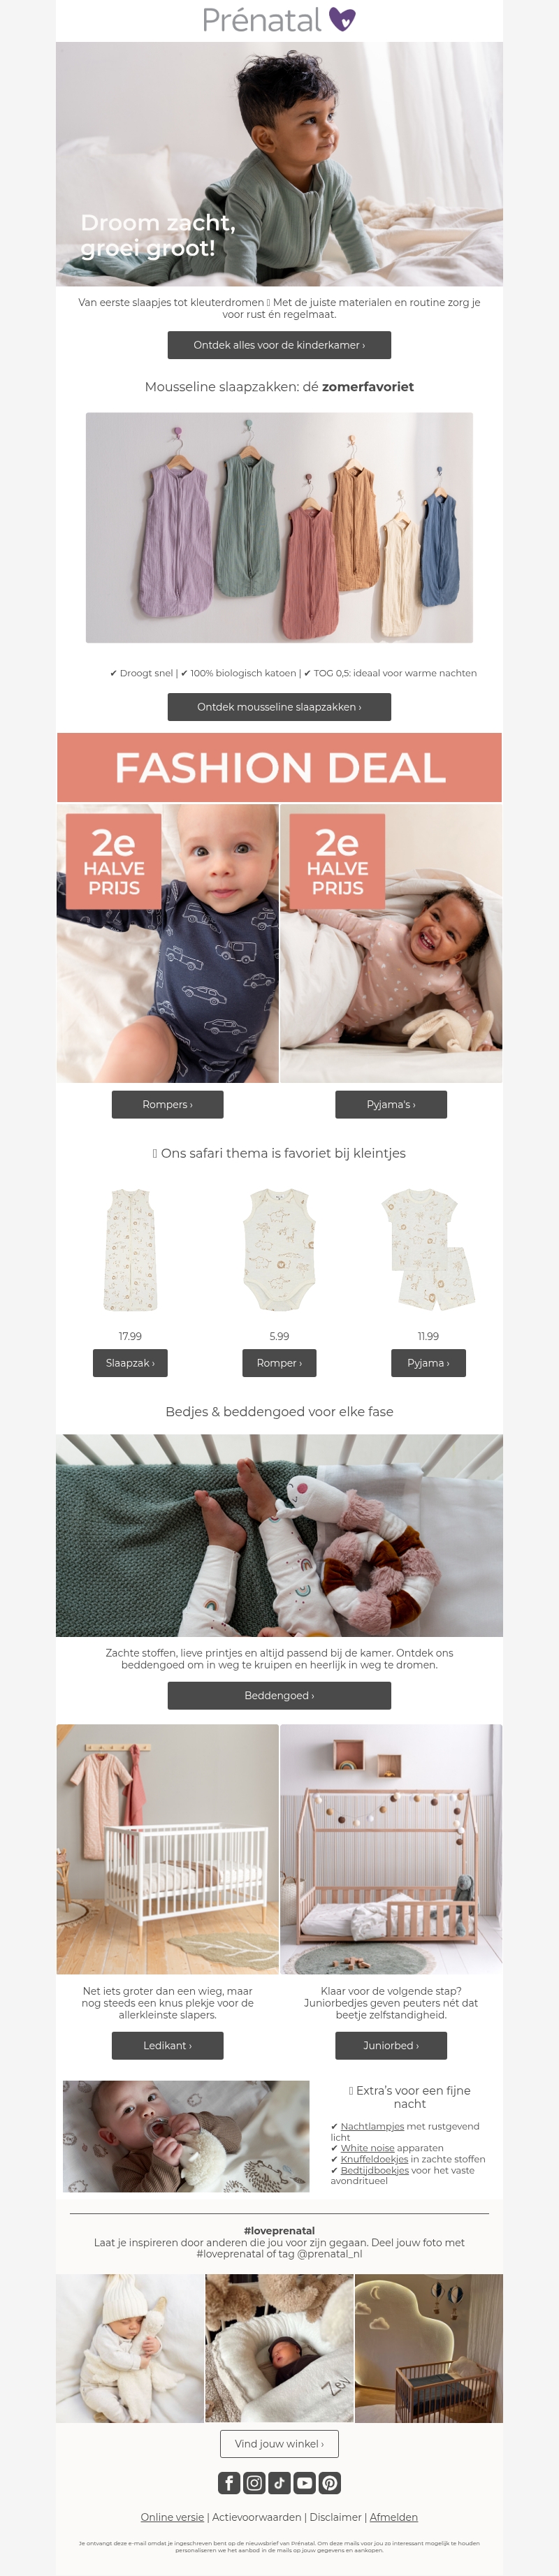Open the Pyjama's fashion deal button
Viewport: 559px width, 2576px height.
[x=391, y=1104]
